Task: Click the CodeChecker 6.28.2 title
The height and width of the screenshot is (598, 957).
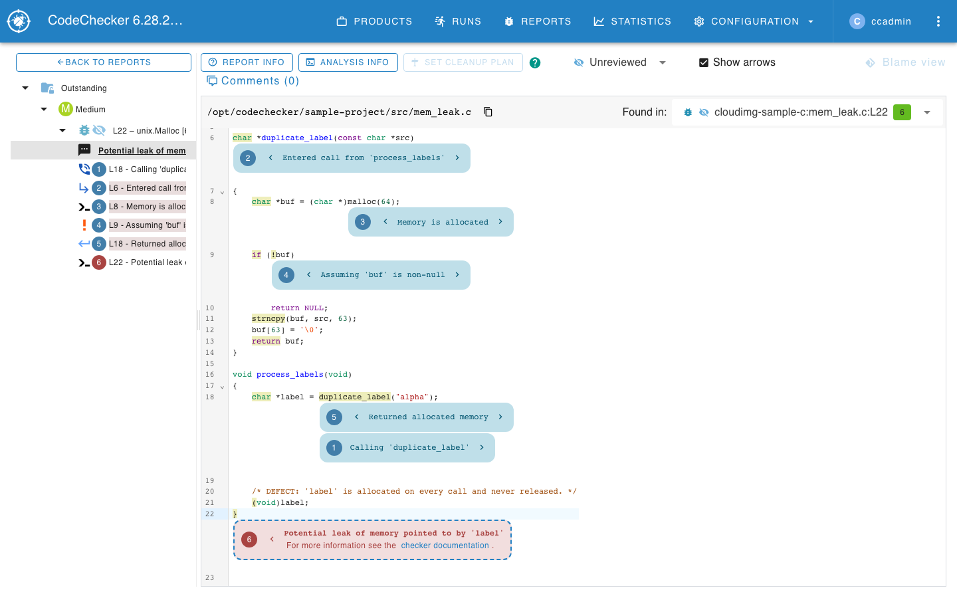Action: point(115,21)
